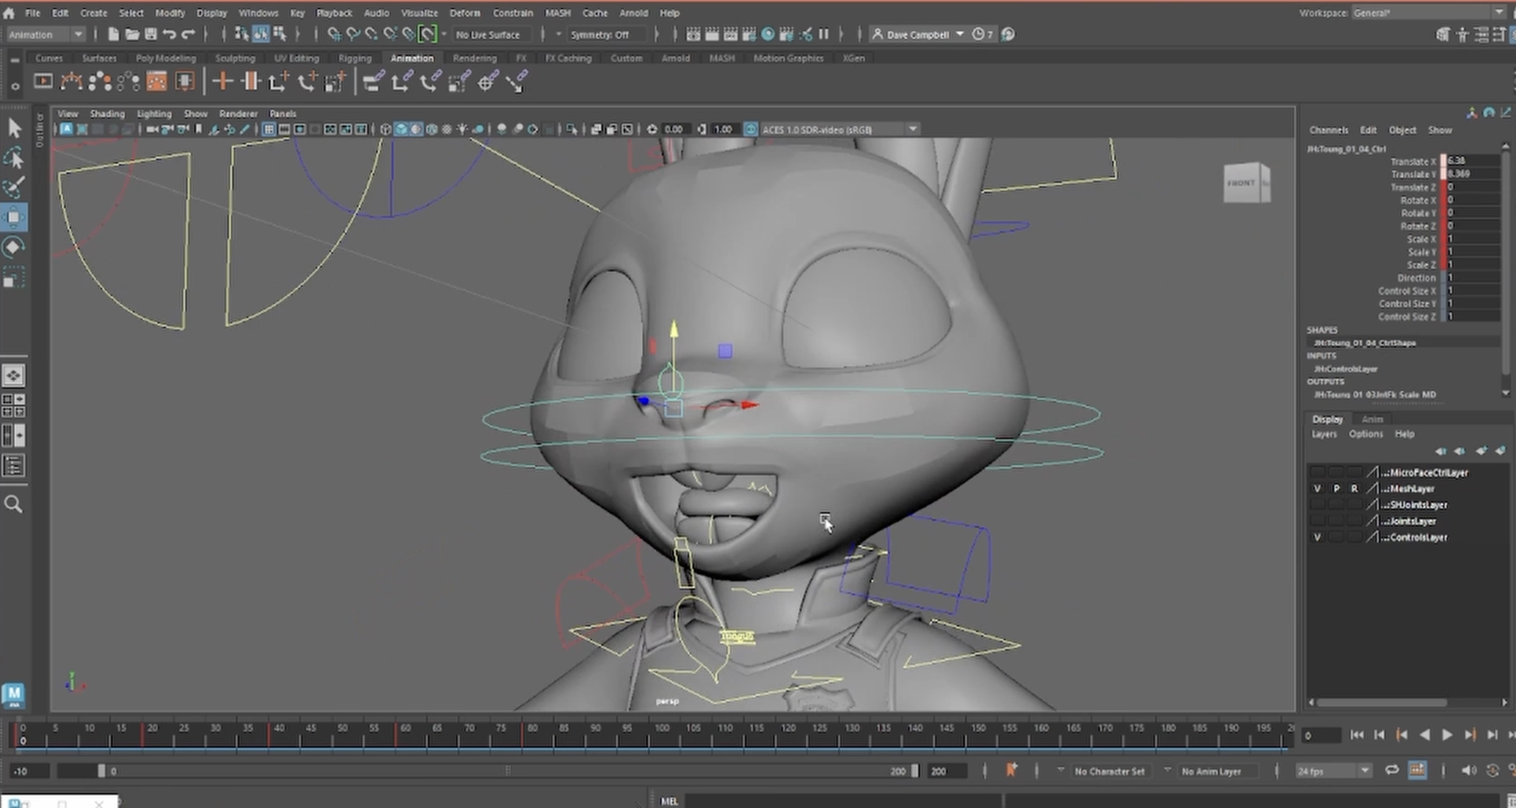The width and height of the screenshot is (1516, 808).
Task: Click the Paint Selection tool
Action: pos(13,187)
